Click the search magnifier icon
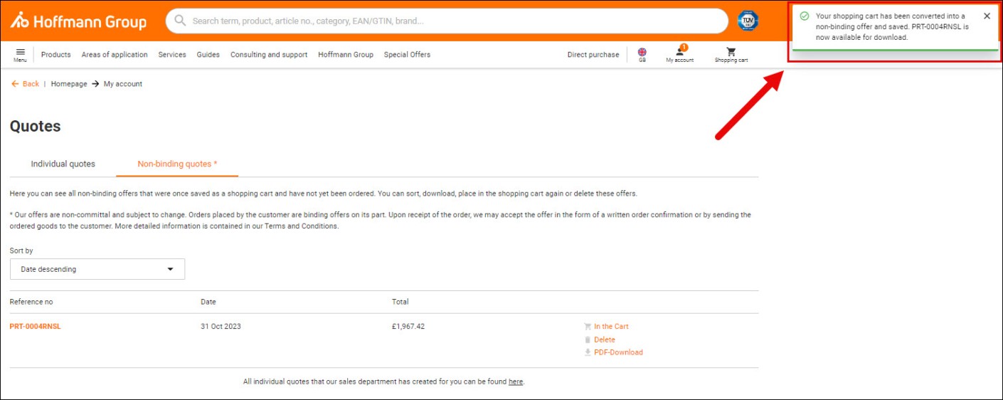 coord(180,21)
